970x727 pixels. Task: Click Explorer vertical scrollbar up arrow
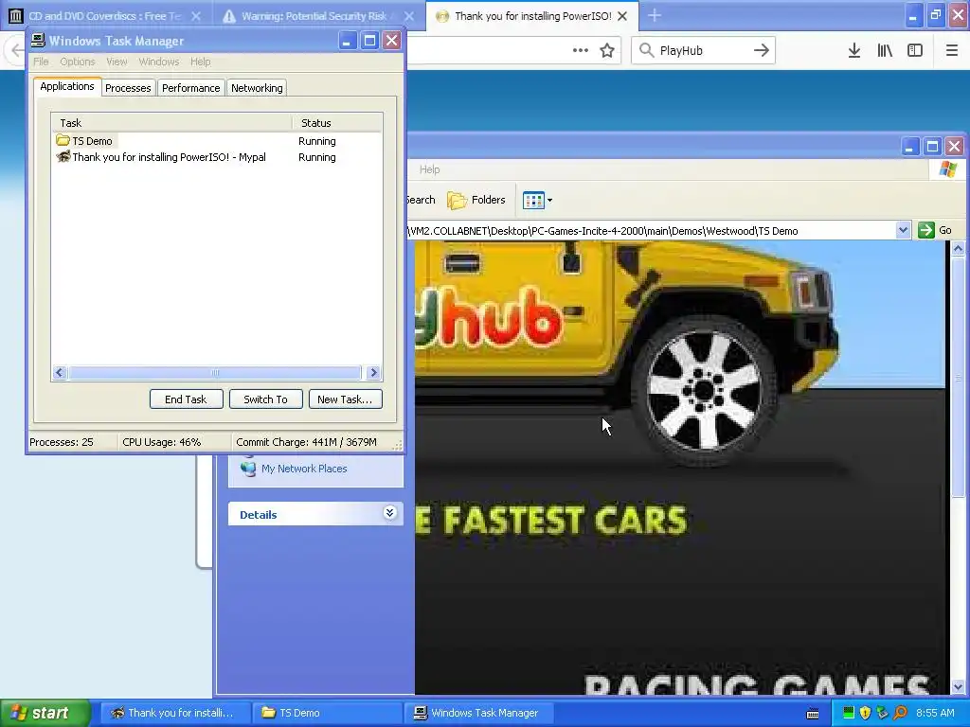958,249
